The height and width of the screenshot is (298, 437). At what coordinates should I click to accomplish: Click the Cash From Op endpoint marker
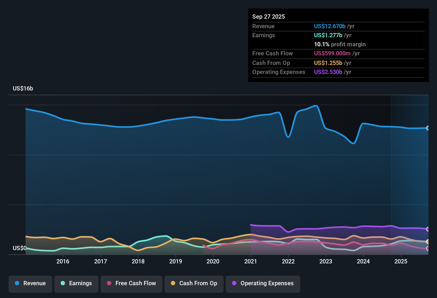click(x=428, y=242)
